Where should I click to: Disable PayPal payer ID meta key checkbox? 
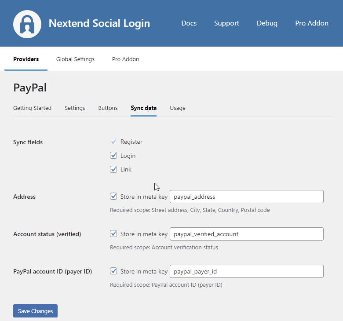113,271
